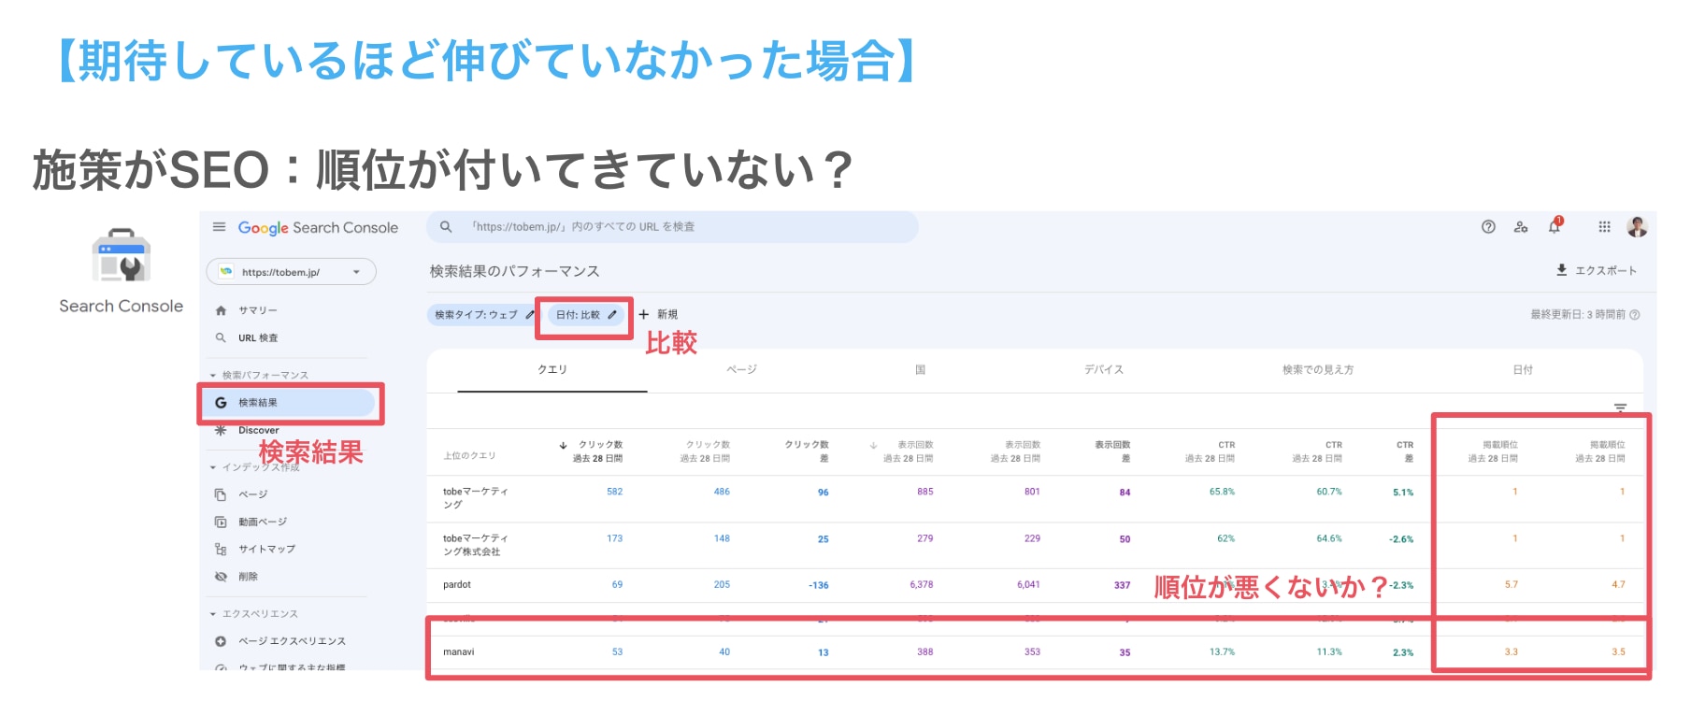Image resolution: width=1705 pixels, height=701 pixels.
Task: Click the pardot query row
Action: (1035, 585)
